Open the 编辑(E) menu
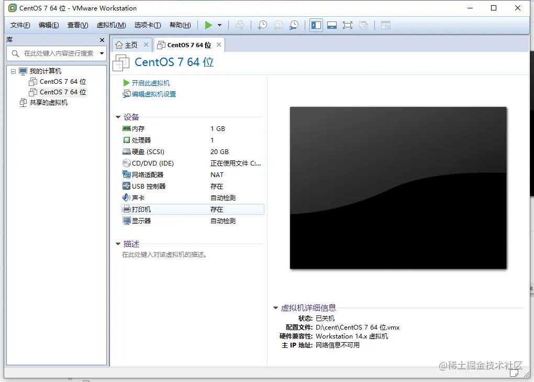Image resolution: width=534 pixels, height=382 pixels. tap(49, 25)
